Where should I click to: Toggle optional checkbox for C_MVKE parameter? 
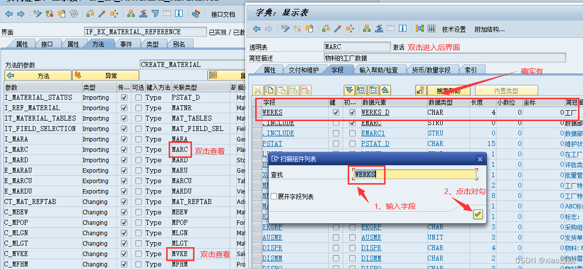coord(138,254)
